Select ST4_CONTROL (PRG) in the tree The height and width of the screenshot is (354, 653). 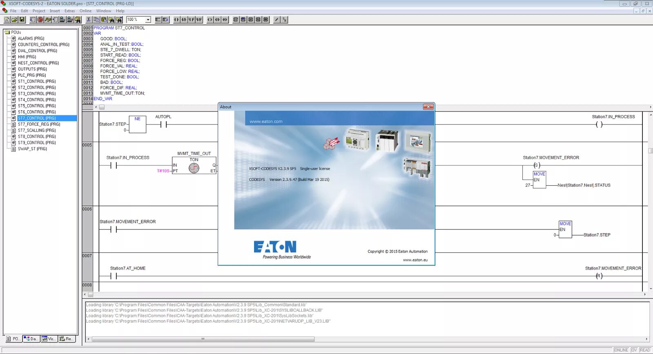pyautogui.click(x=37, y=100)
